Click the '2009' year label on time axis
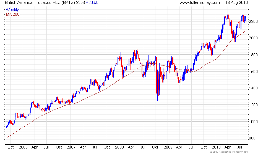This screenshot has width=271, height=154. click(x=168, y=147)
